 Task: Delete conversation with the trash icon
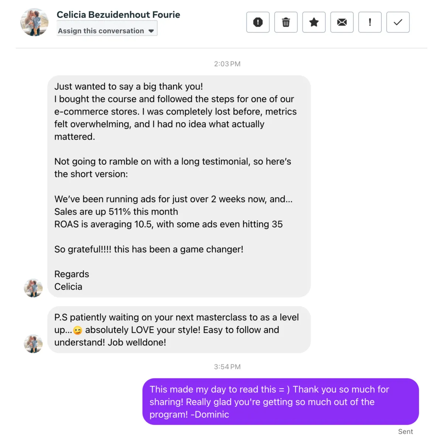click(x=286, y=22)
